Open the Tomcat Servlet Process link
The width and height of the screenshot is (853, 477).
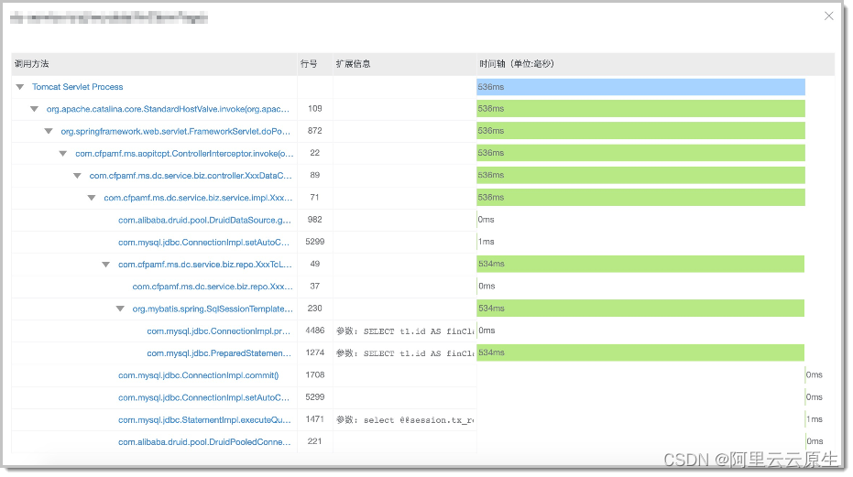pos(77,87)
